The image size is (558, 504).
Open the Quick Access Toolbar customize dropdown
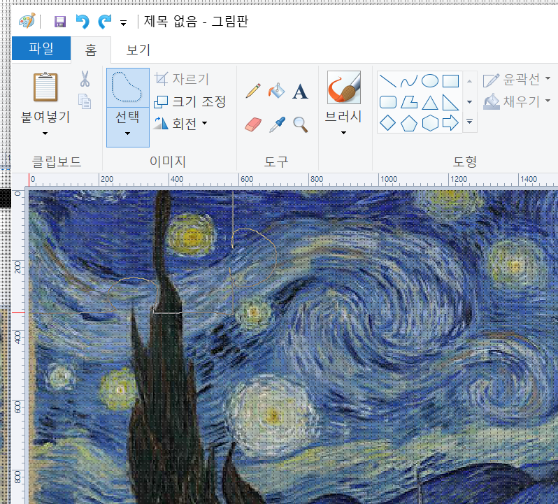[x=123, y=24]
